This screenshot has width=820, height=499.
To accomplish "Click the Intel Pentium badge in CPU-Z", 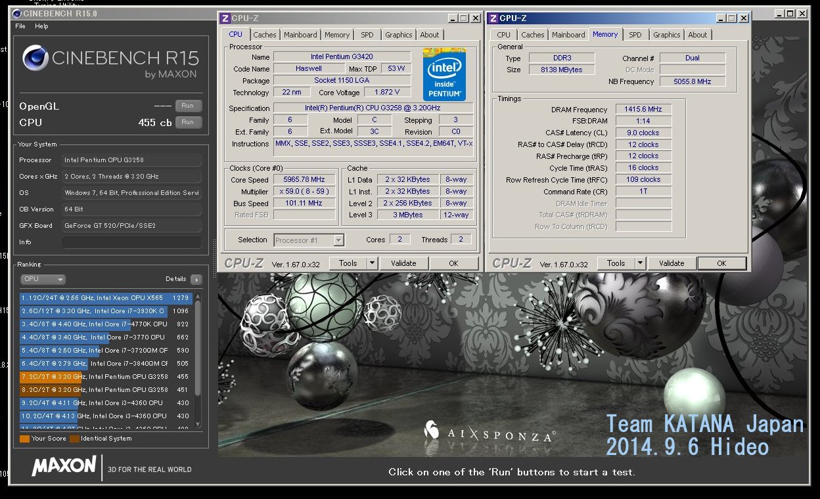I will coord(444,74).
